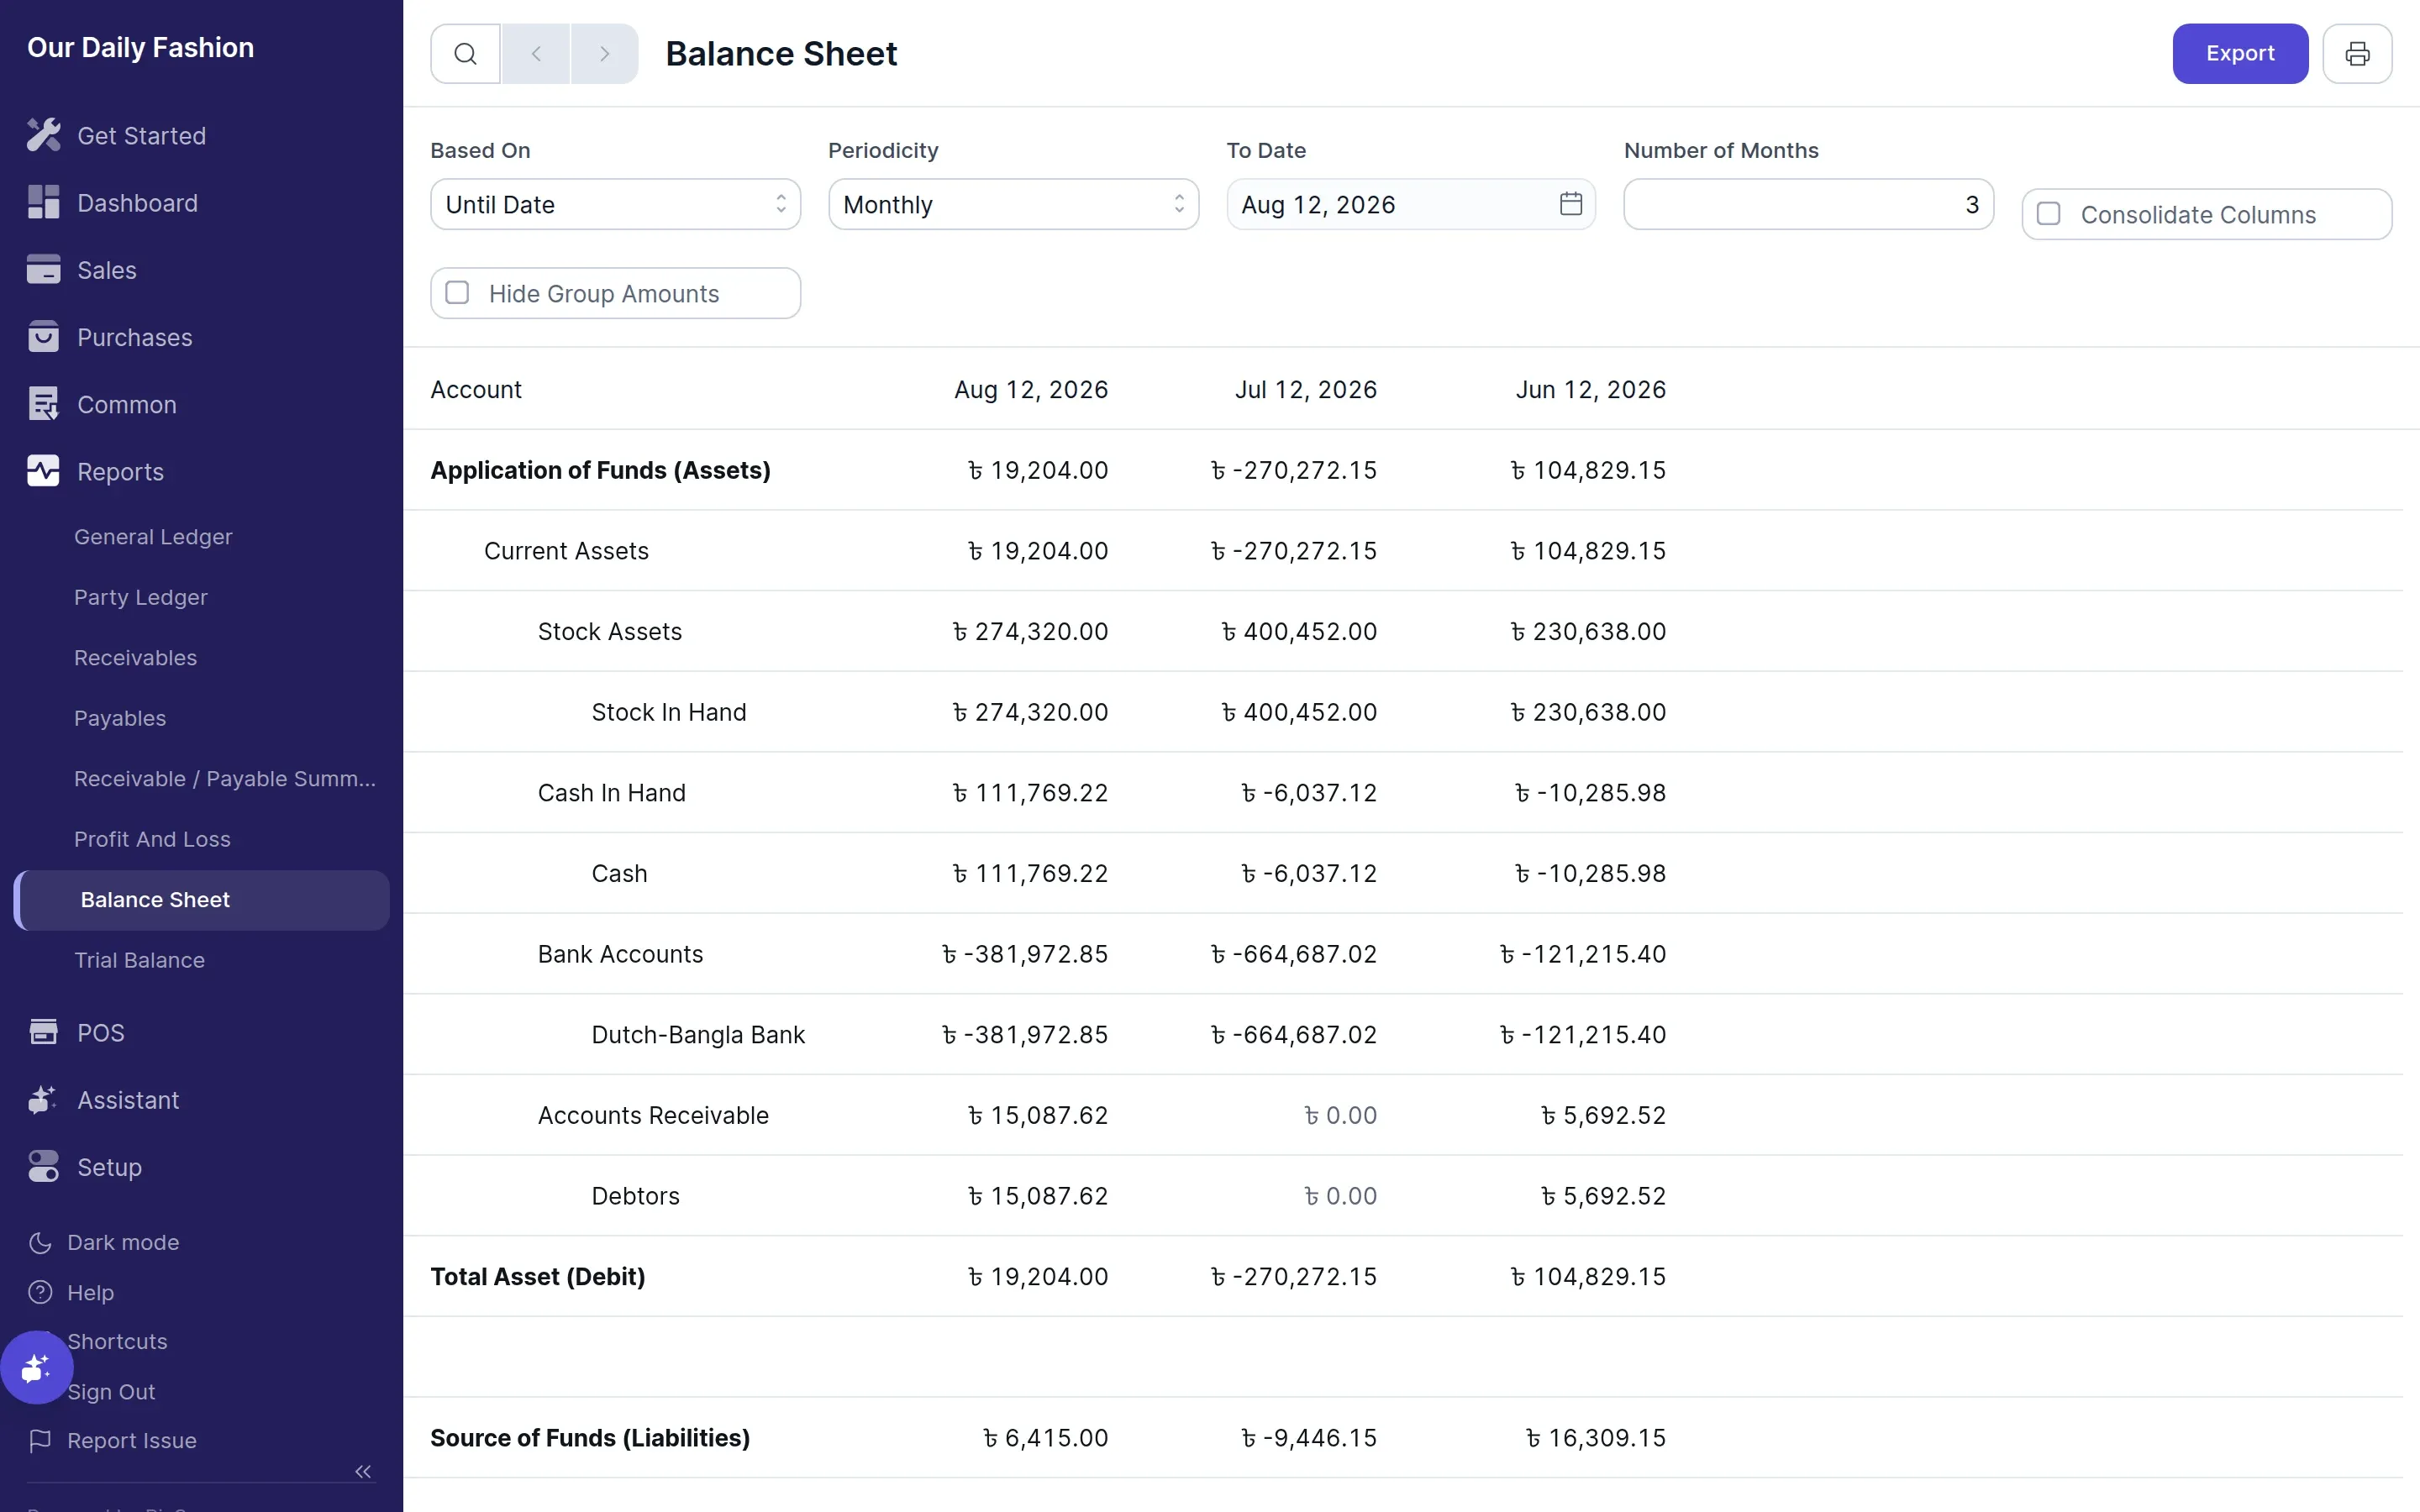The height and width of the screenshot is (1512, 2420).
Task: Click the Reports pulse icon
Action: 43,471
